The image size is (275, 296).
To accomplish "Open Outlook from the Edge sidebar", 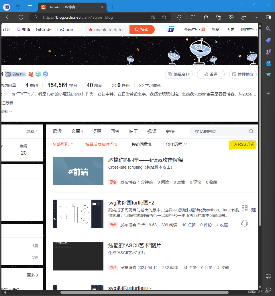I will [x=268, y=63].
